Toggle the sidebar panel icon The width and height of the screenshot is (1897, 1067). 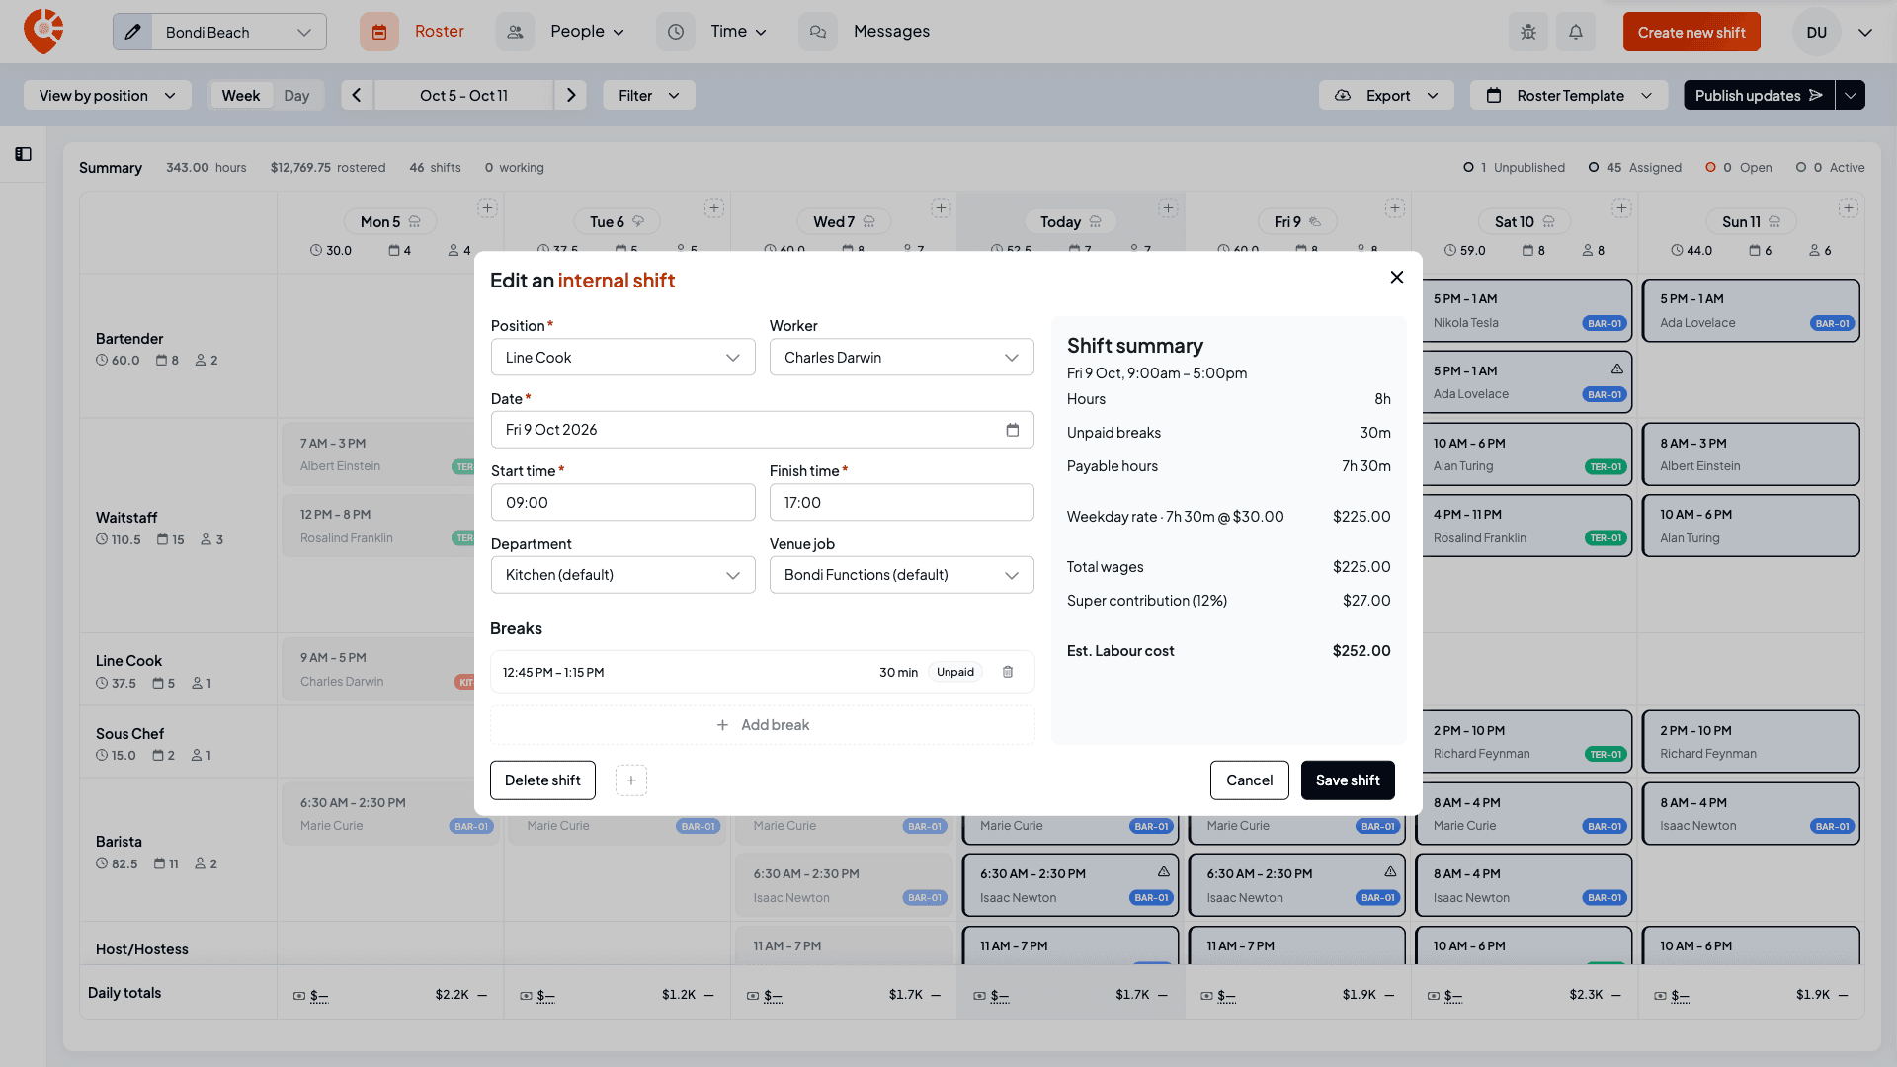[x=23, y=154]
